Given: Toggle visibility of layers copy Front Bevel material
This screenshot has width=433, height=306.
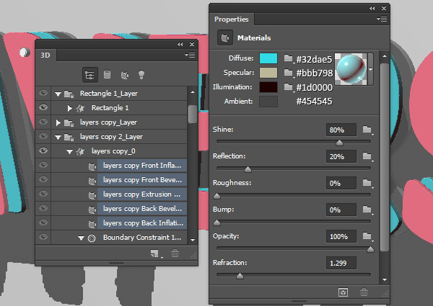Looking at the screenshot, I should point(43,179).
